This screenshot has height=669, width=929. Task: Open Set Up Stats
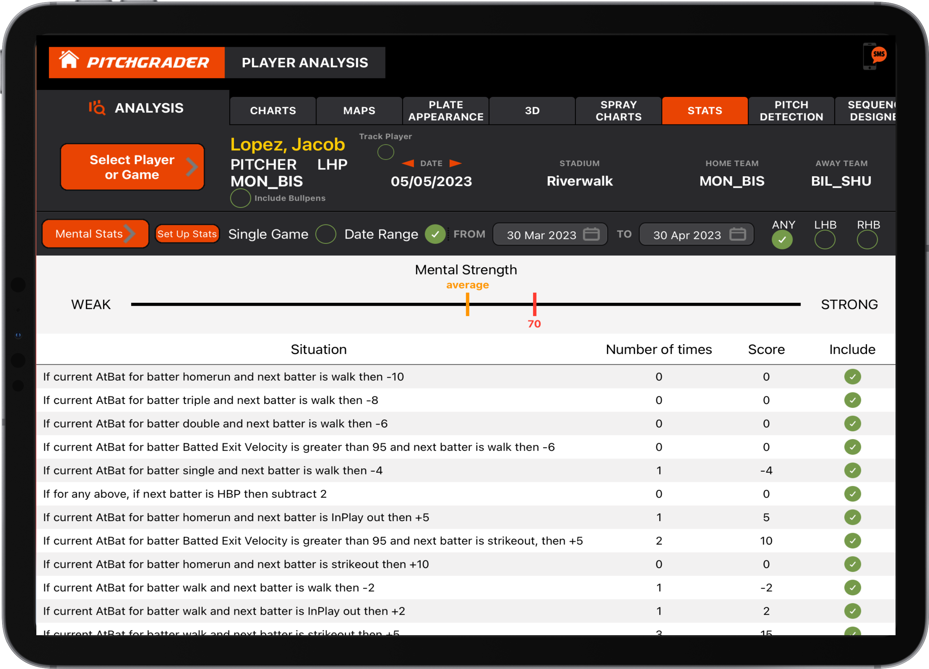click(187, 233)
